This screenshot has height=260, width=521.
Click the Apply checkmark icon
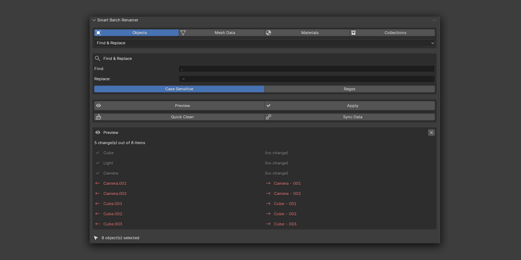[268, 106]
